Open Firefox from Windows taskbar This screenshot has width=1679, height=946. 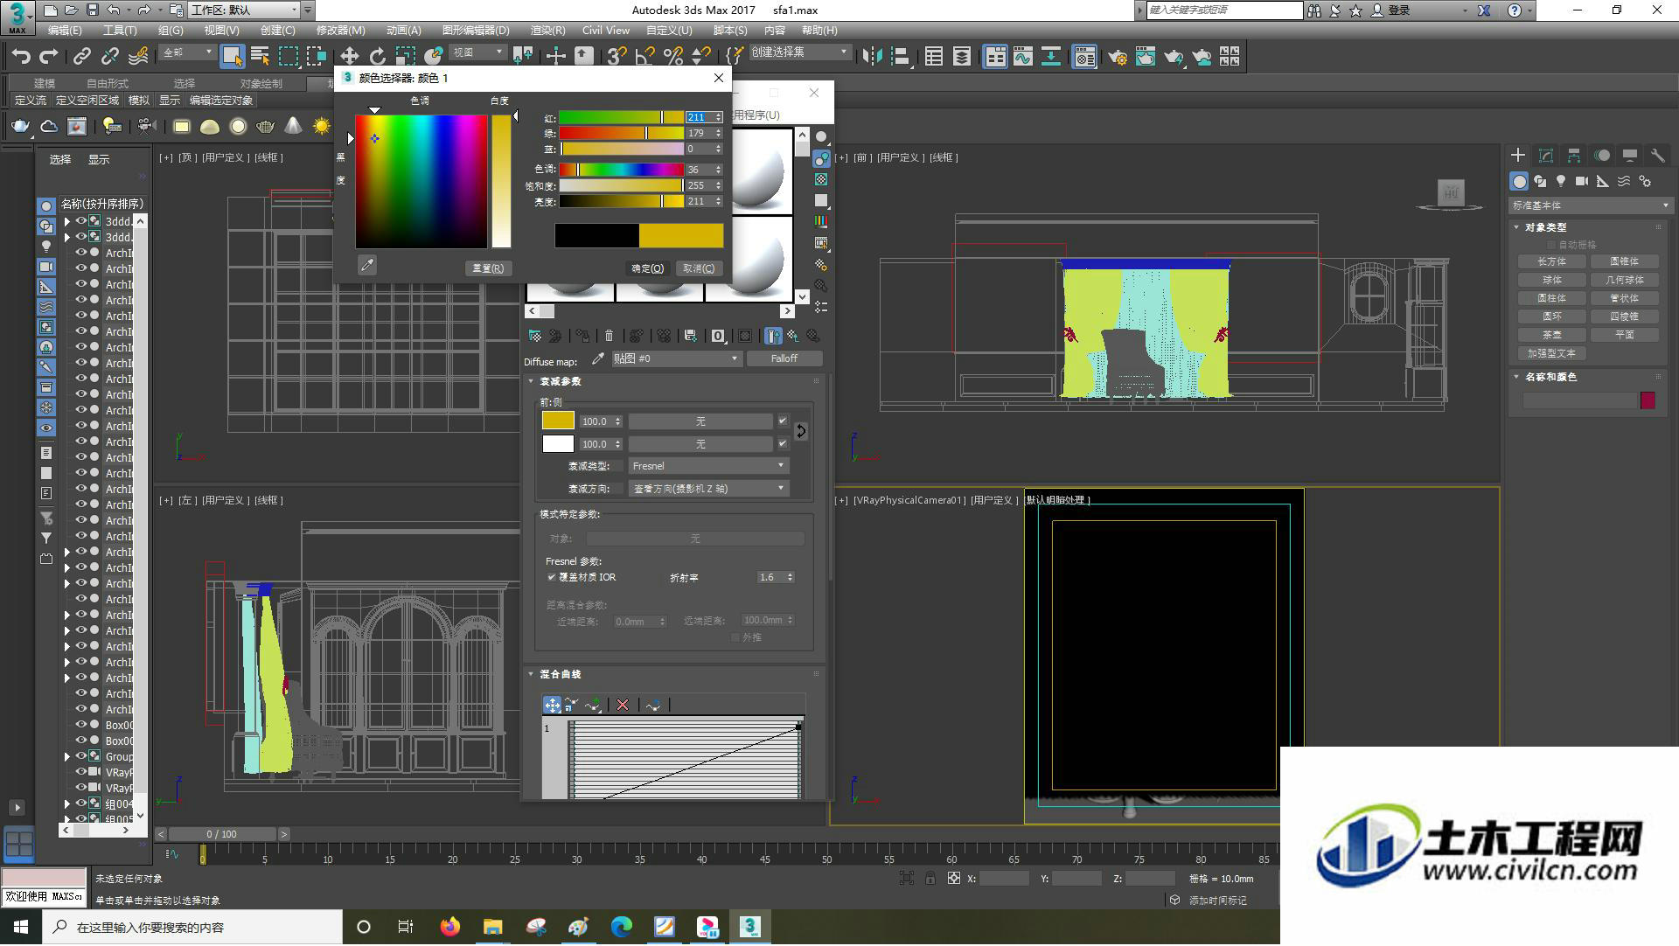pos(449,927)
